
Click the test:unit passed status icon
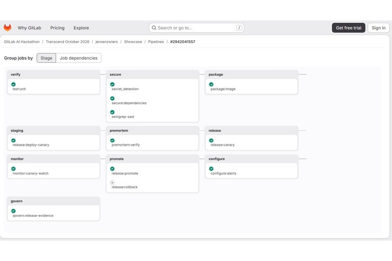[14, 85]
